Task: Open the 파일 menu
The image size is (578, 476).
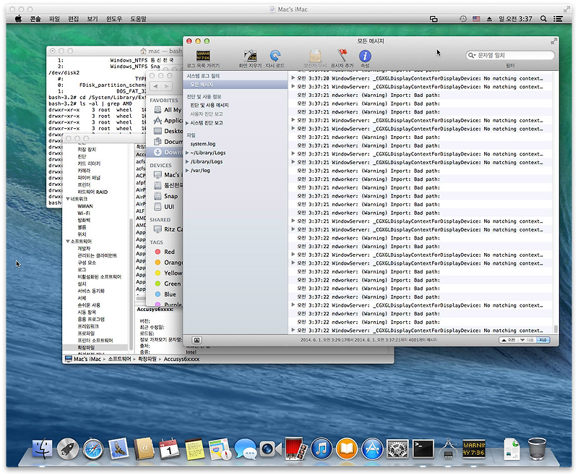Action: (54, 19)
